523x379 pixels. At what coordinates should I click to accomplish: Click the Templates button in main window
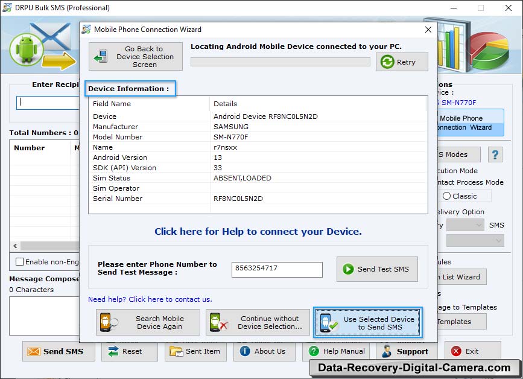pos(462,322)
